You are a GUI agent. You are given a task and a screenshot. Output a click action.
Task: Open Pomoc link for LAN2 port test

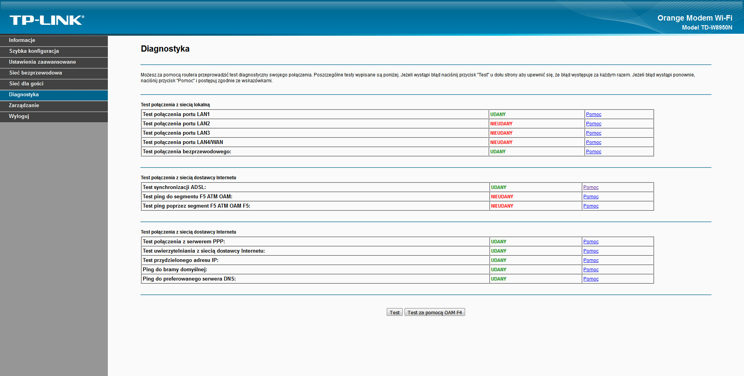click(x=593, y=124)
